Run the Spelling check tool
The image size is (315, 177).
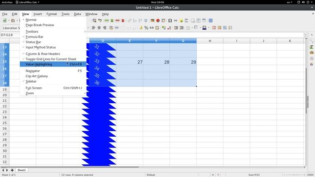(x=100, y=21)
